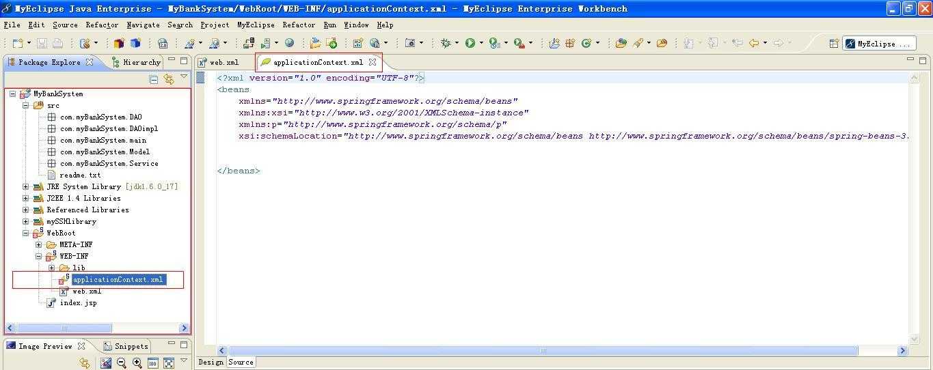This screenshot has height=370, width=933.
Task: Open the MyEclipse menu
Action: click(x=256, y=25)
